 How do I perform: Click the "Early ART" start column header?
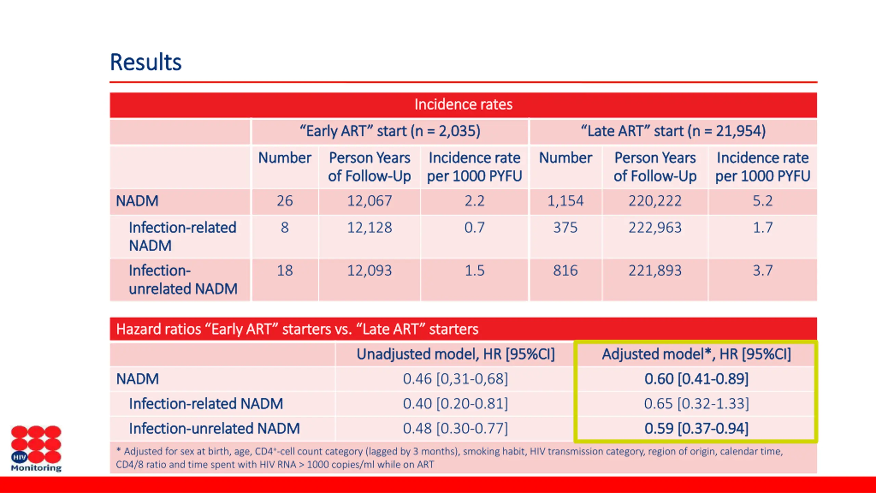[x=390, y=131]
